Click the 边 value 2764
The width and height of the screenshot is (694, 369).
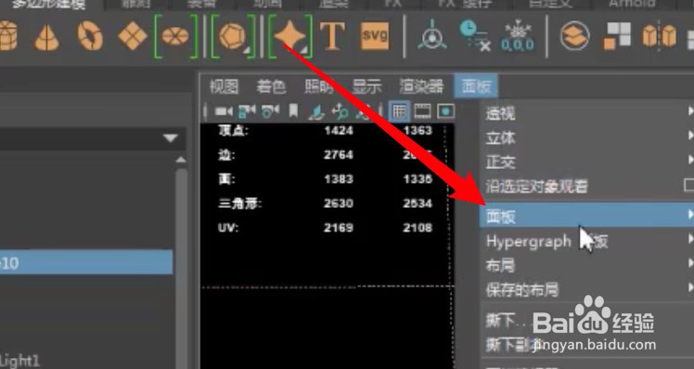pyautogui.click(x=339, y=155)
